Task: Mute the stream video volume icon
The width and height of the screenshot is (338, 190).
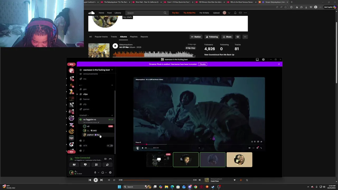Action: 142,148
